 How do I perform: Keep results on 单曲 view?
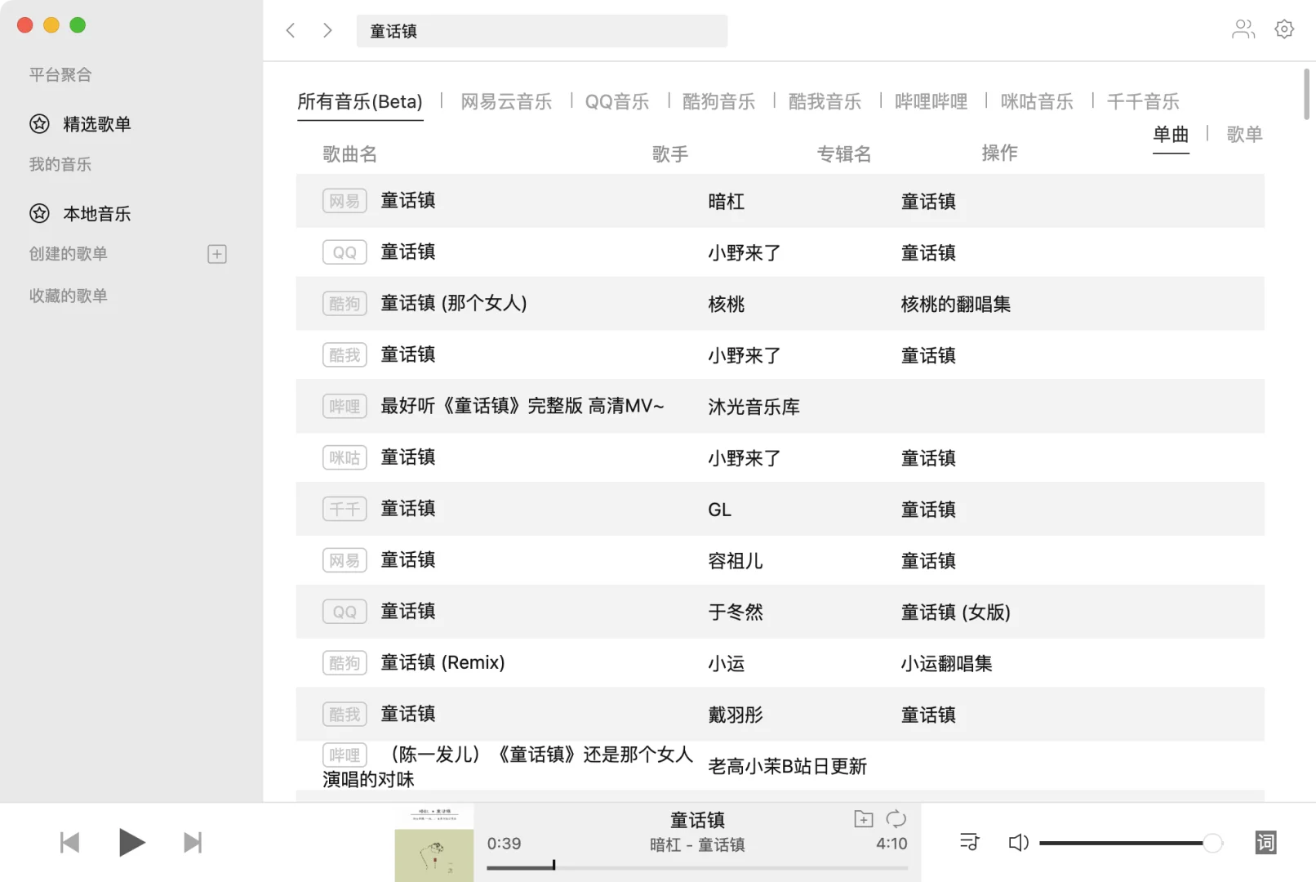tap(1171, 135)
